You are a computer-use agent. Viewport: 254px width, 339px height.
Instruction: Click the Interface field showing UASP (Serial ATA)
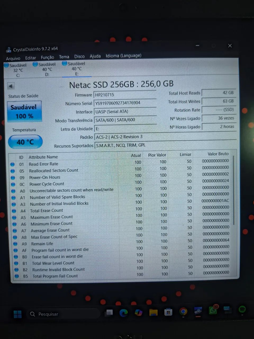click(125, 111)
